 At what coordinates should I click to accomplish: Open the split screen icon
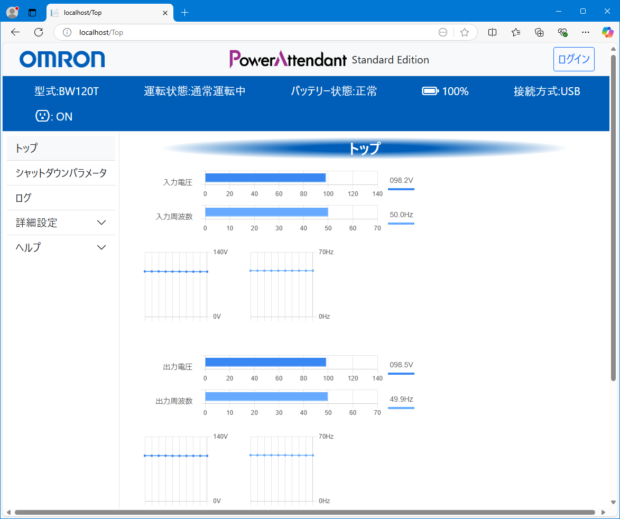[492, 32]
